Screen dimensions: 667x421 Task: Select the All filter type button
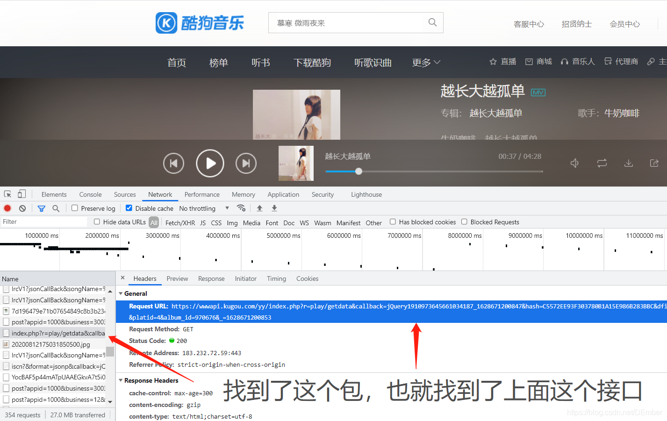coord(154,222)
